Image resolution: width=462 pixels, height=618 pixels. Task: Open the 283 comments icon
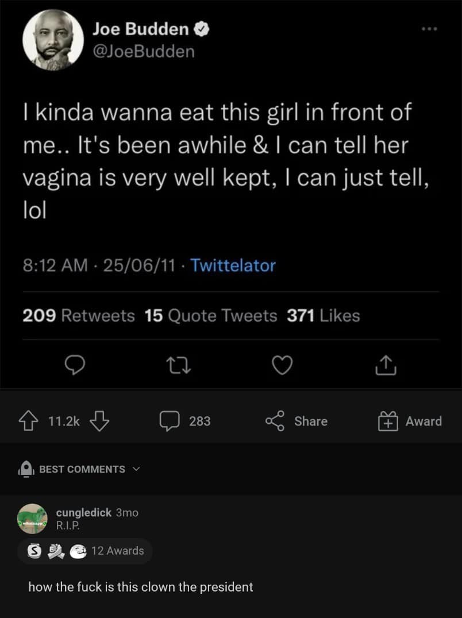(170, 421)
